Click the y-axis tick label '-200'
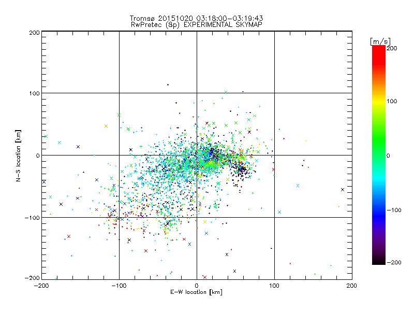The width and height of the screenshot is (414, 311). point(32,278)
